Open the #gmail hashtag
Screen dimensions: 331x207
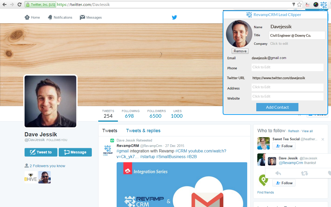click(123, 151)
